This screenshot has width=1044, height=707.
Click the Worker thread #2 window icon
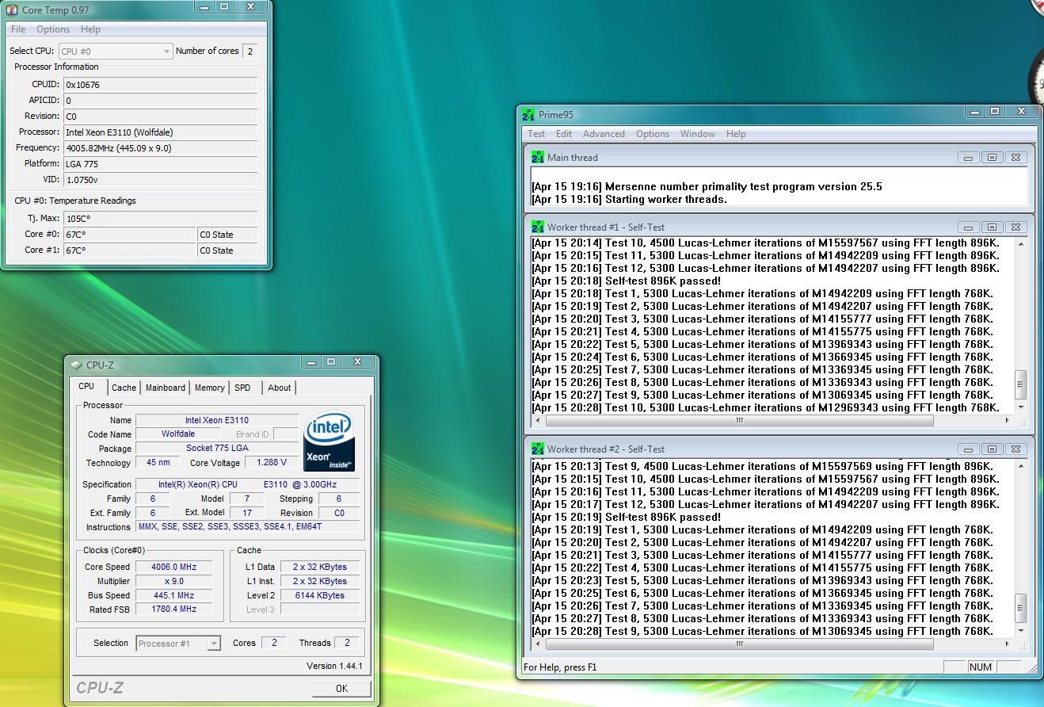(538, 449)
